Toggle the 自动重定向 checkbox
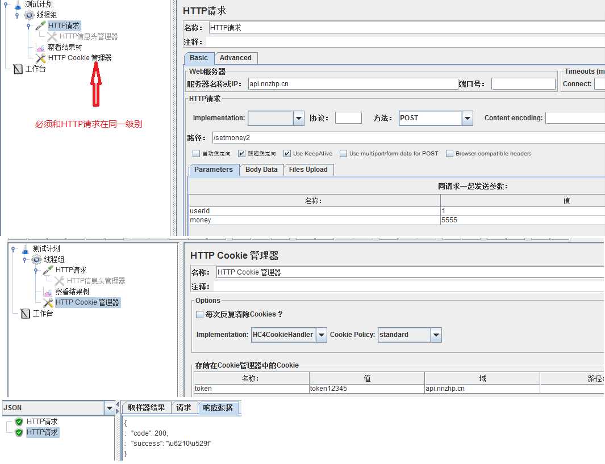The image size is (605, 464). pos(196,153)
